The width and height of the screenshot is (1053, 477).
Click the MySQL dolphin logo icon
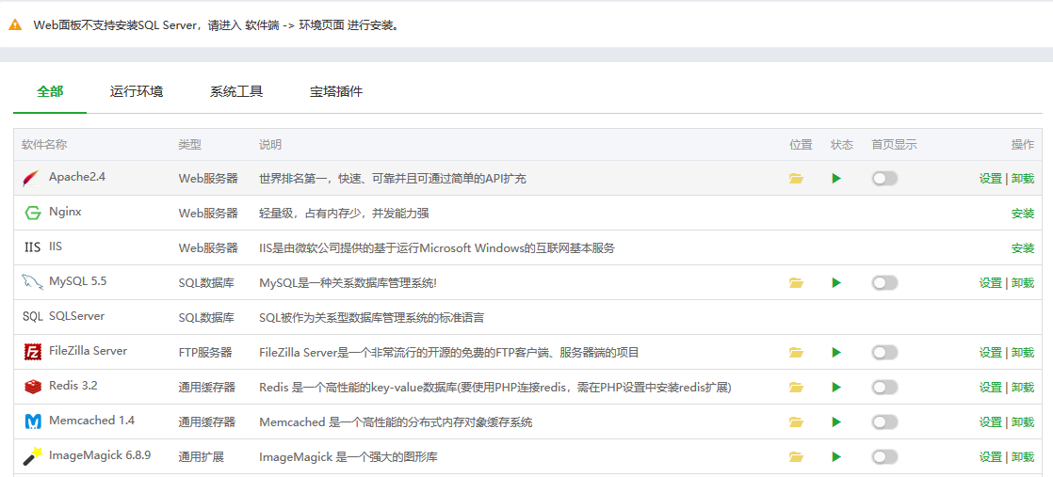pos(32,282)
